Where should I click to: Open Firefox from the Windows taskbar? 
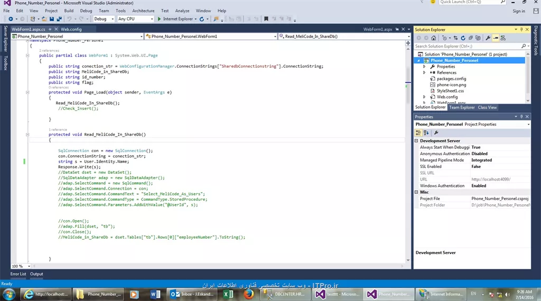click(248, 294)
